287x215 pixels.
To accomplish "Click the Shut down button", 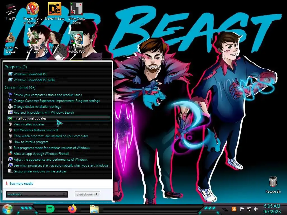I will point(84,194).
